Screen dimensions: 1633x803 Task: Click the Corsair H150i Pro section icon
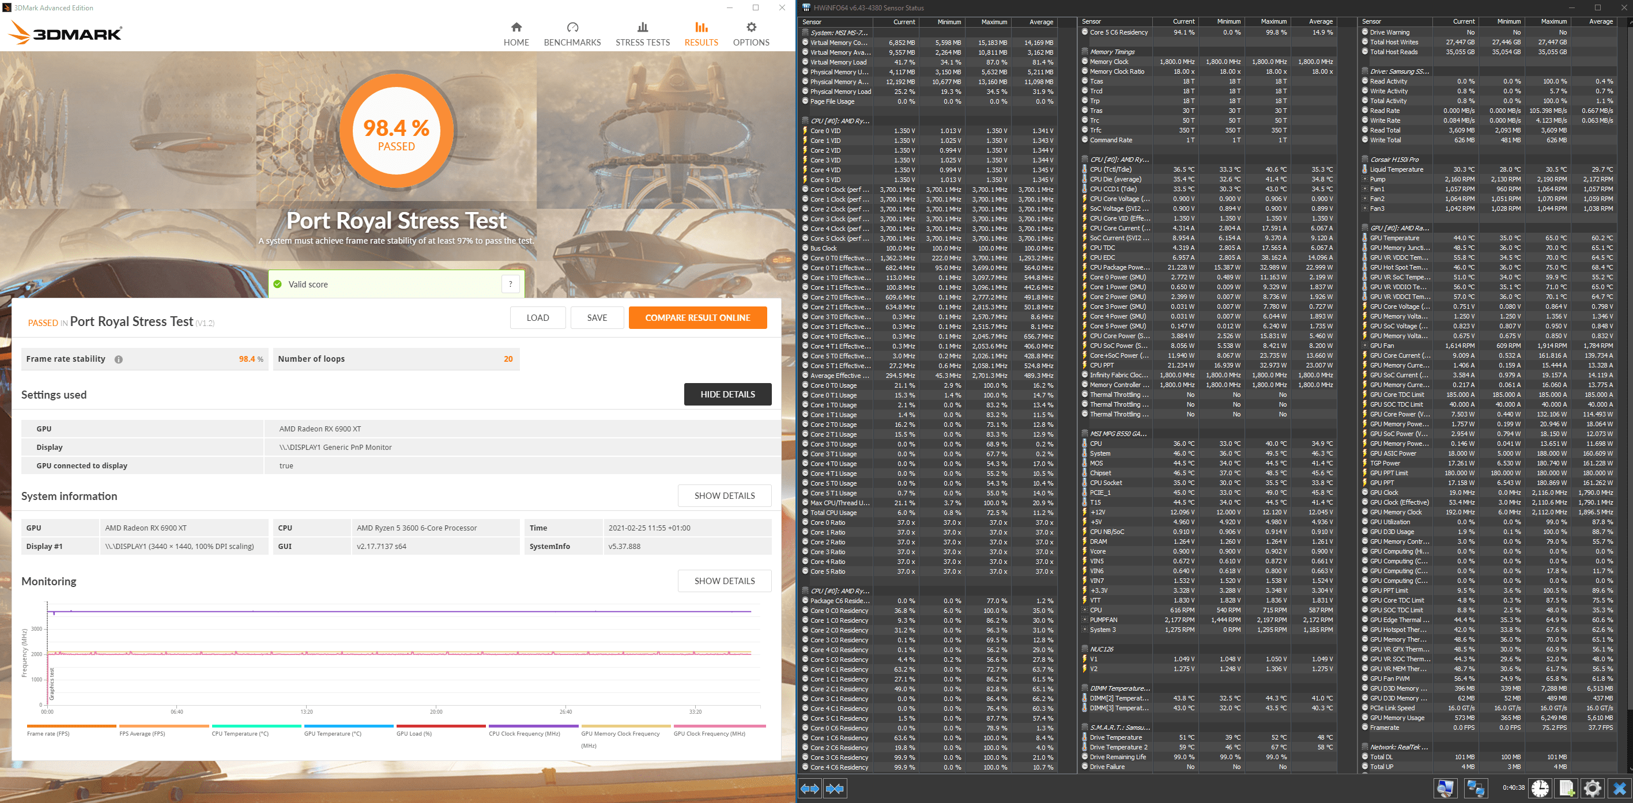[1365, 160]
